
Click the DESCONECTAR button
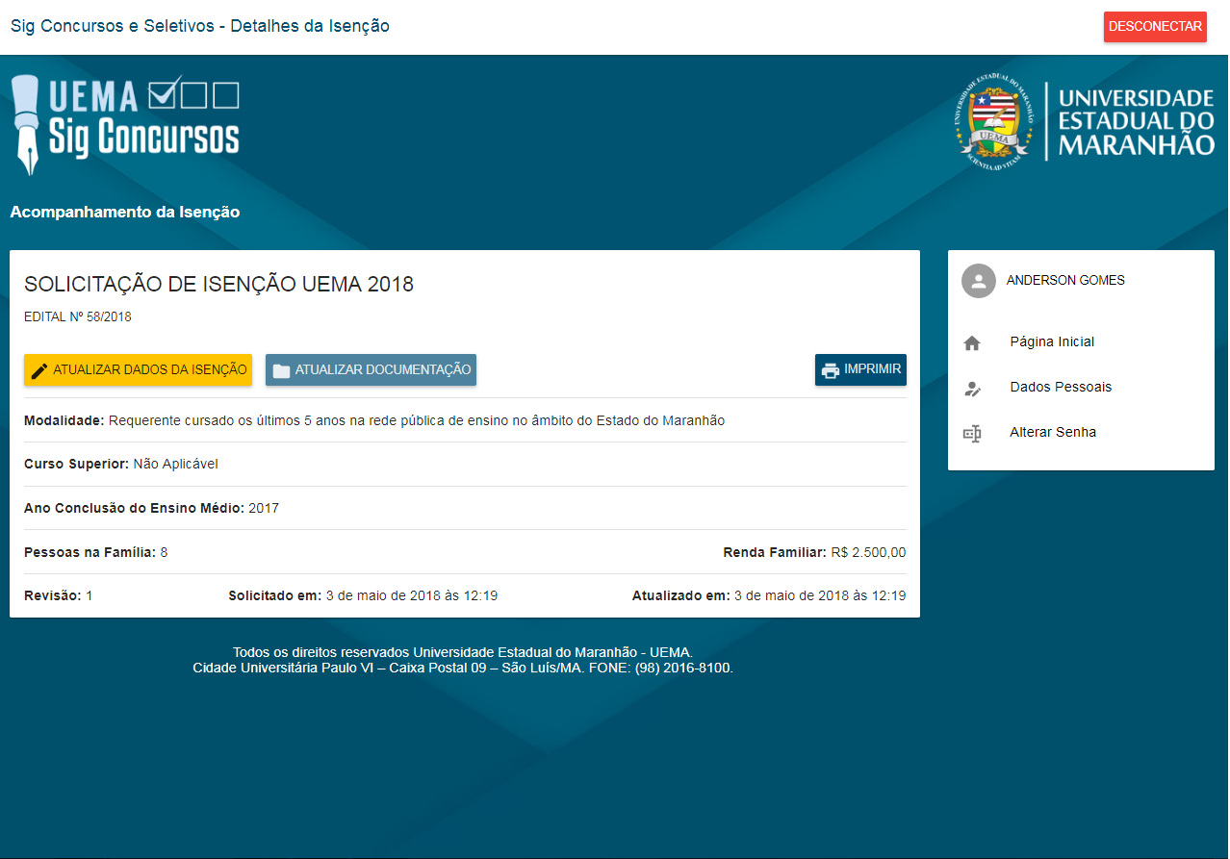point(1155,27)
